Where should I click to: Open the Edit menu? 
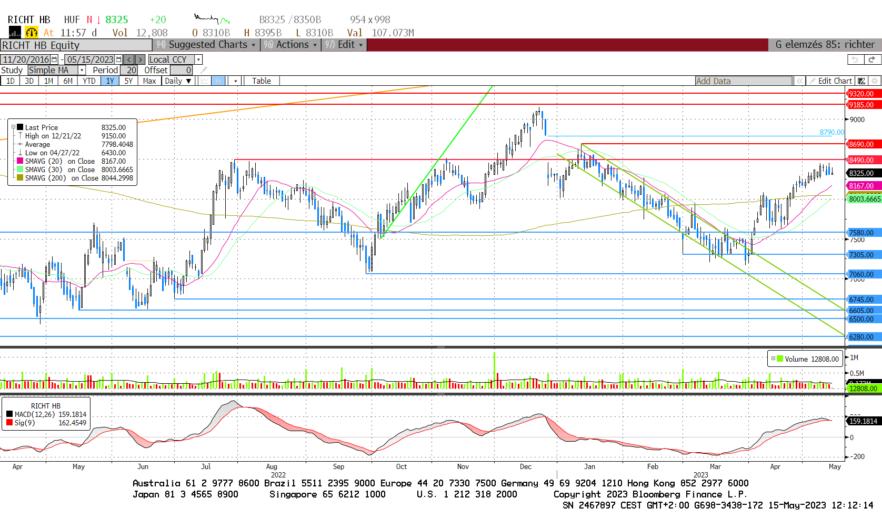coord(344,45)
